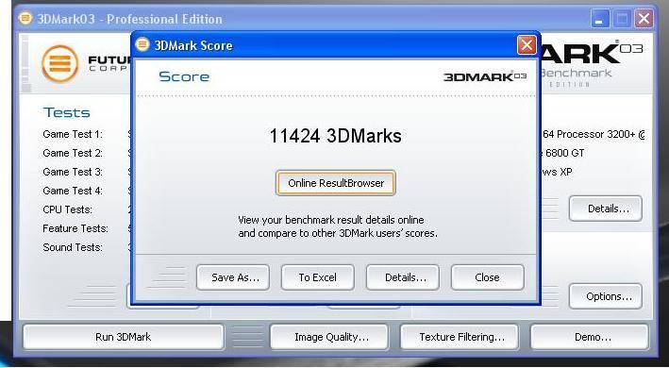669x368 pixels.
Task: Click the View your benchmark result text
Action: [x=338, y=226]
